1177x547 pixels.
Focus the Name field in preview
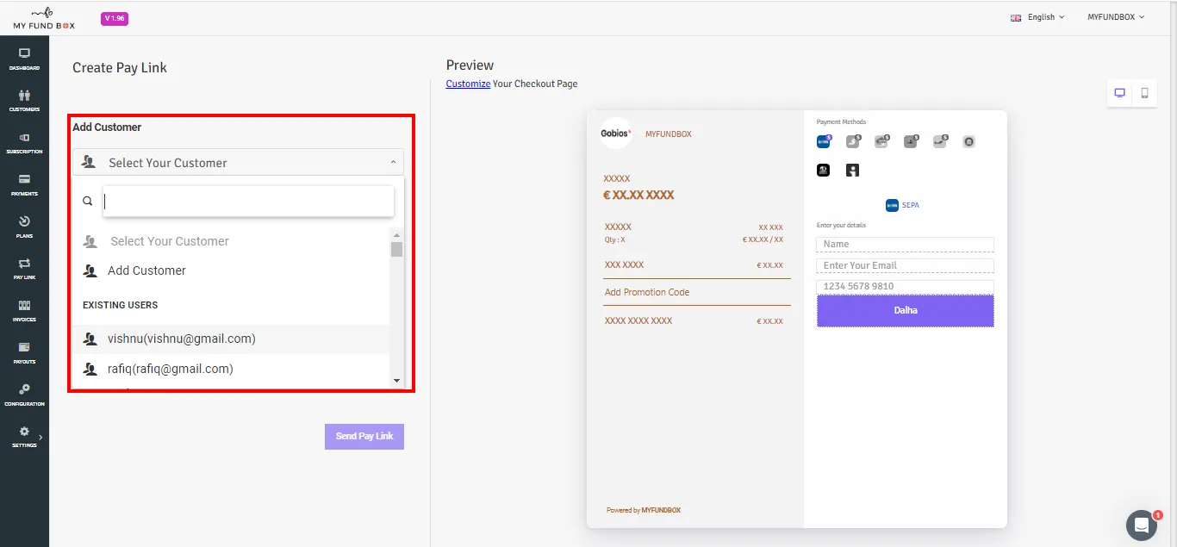[905, 245]
